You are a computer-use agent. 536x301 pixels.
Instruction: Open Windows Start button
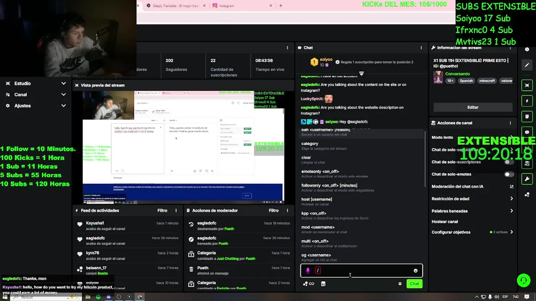pyautogui.click(x=5, y=297)
